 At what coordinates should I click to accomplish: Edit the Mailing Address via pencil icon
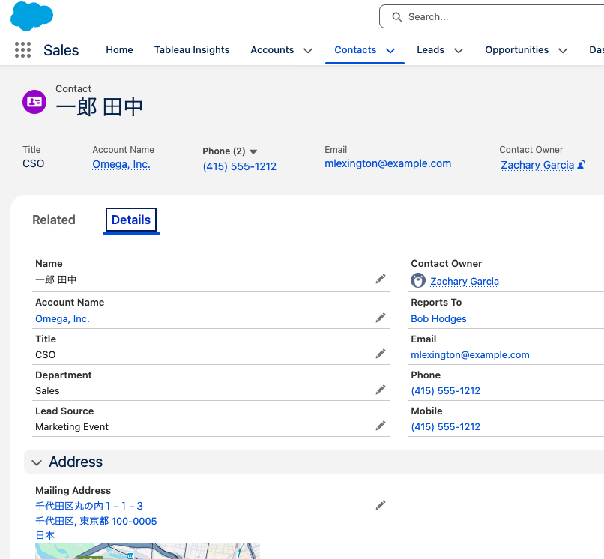click(x=381, y=505)
